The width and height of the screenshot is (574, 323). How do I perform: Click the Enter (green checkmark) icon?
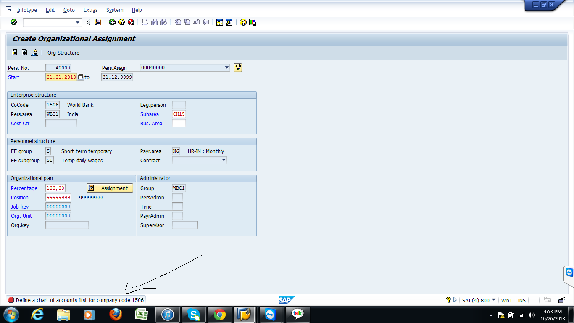13,22
